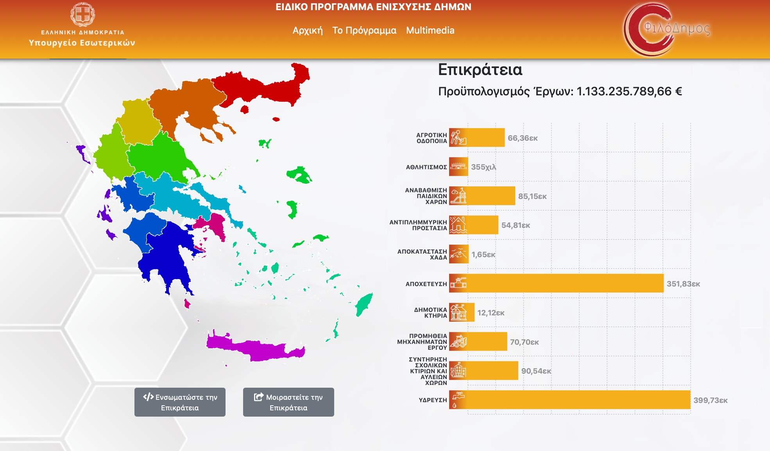Open the Το Πρόγραμμα menu item
The image size is (770, 451).
pyautogui.click(x=364, y=30)
